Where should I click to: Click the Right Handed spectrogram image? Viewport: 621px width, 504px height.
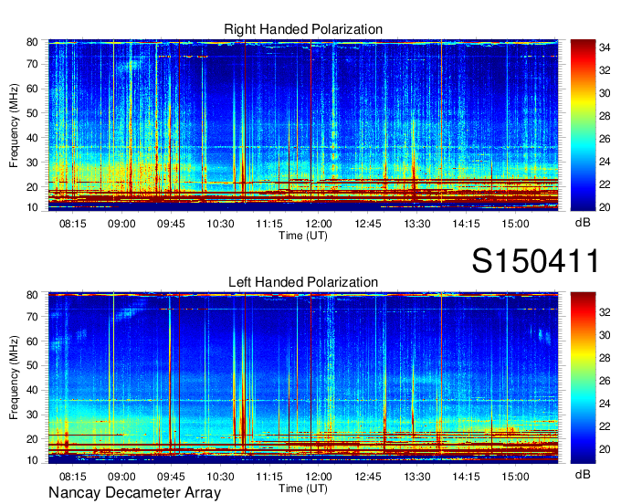pyautogui.click(x=303, y=125)
